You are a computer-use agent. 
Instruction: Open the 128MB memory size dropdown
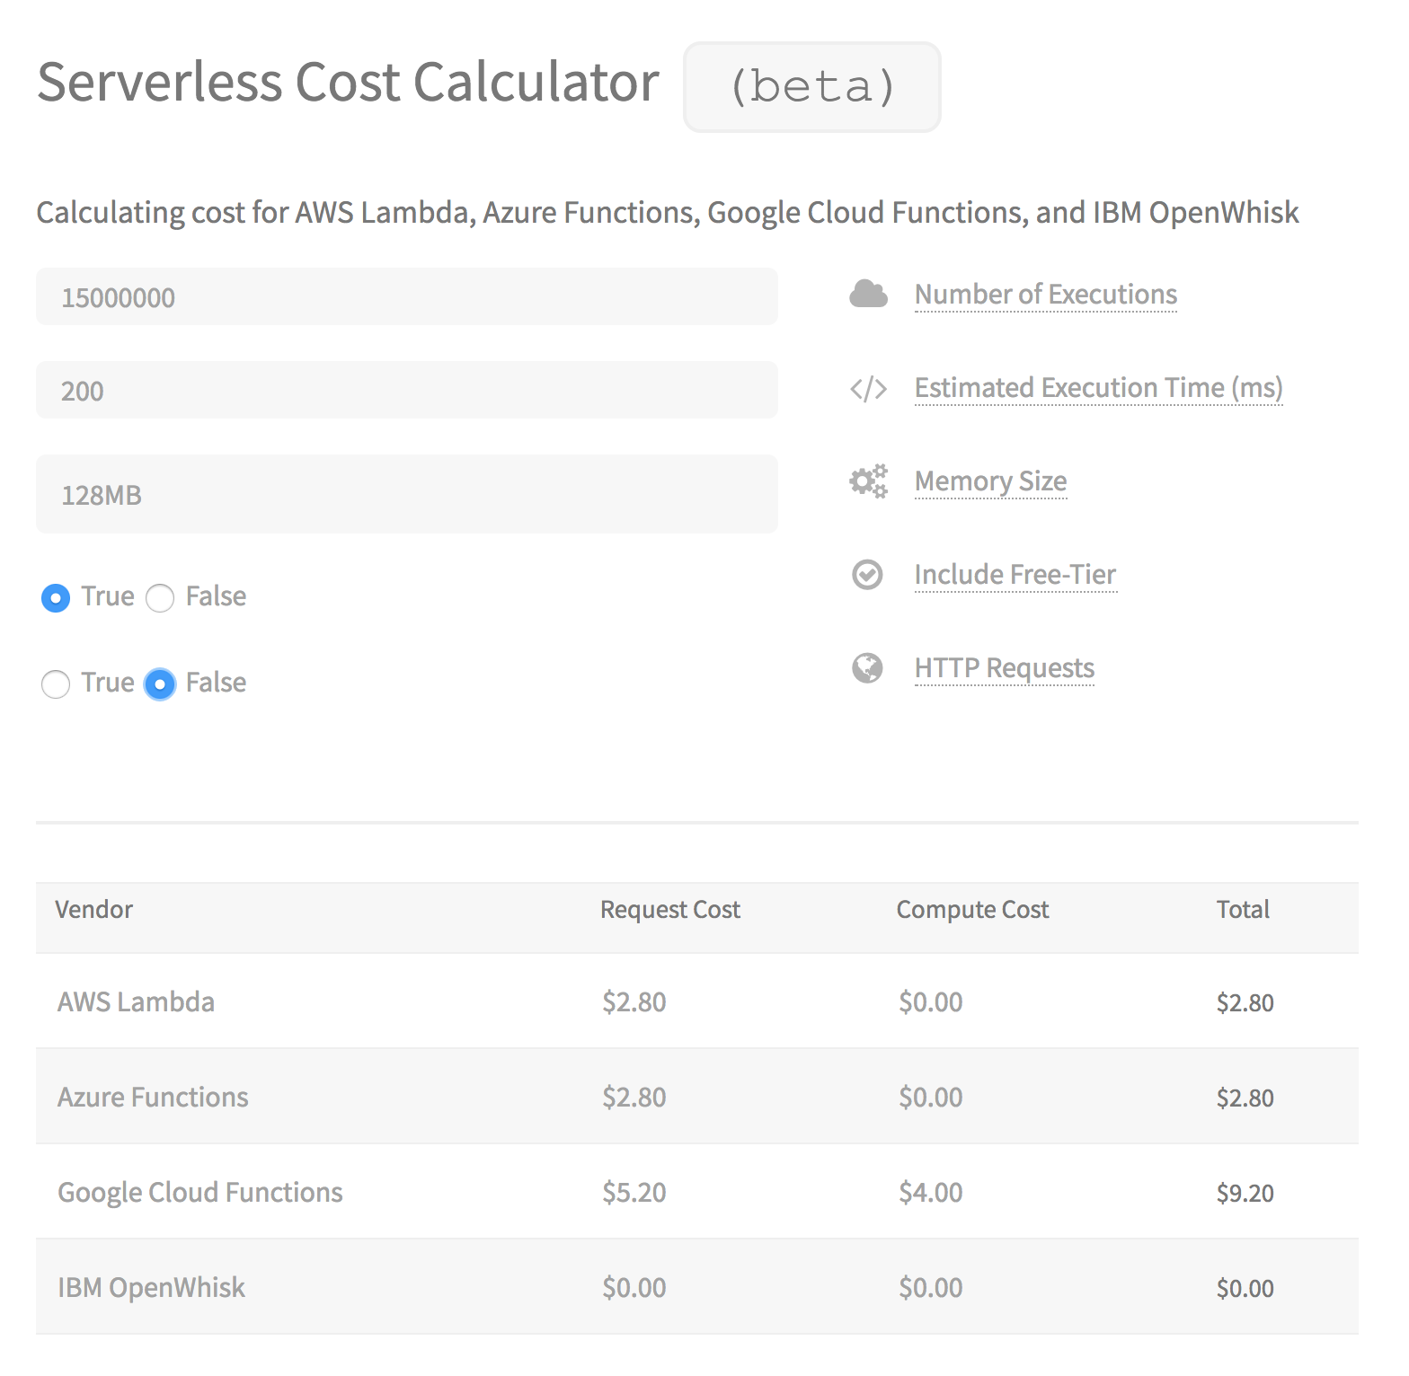(x=406, y=495)
